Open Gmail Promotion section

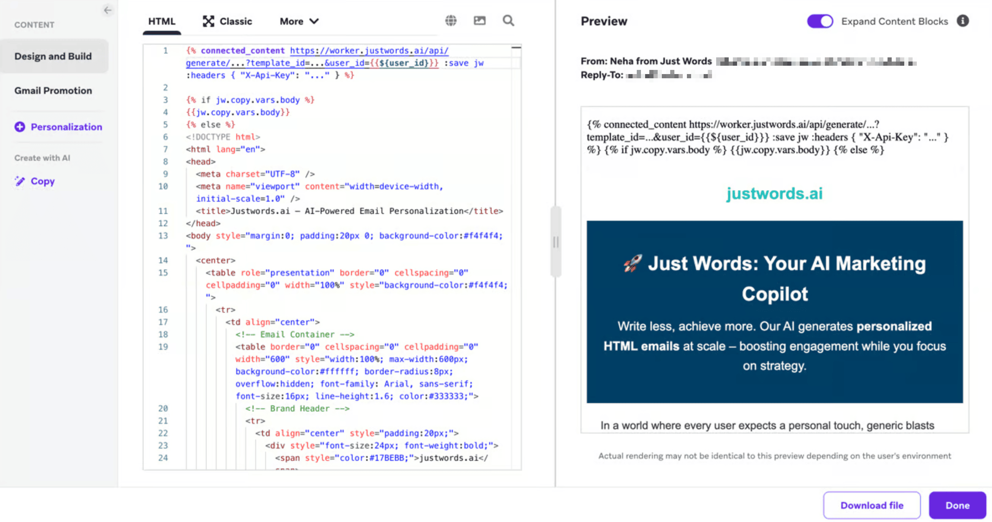(x=53, y=90)
